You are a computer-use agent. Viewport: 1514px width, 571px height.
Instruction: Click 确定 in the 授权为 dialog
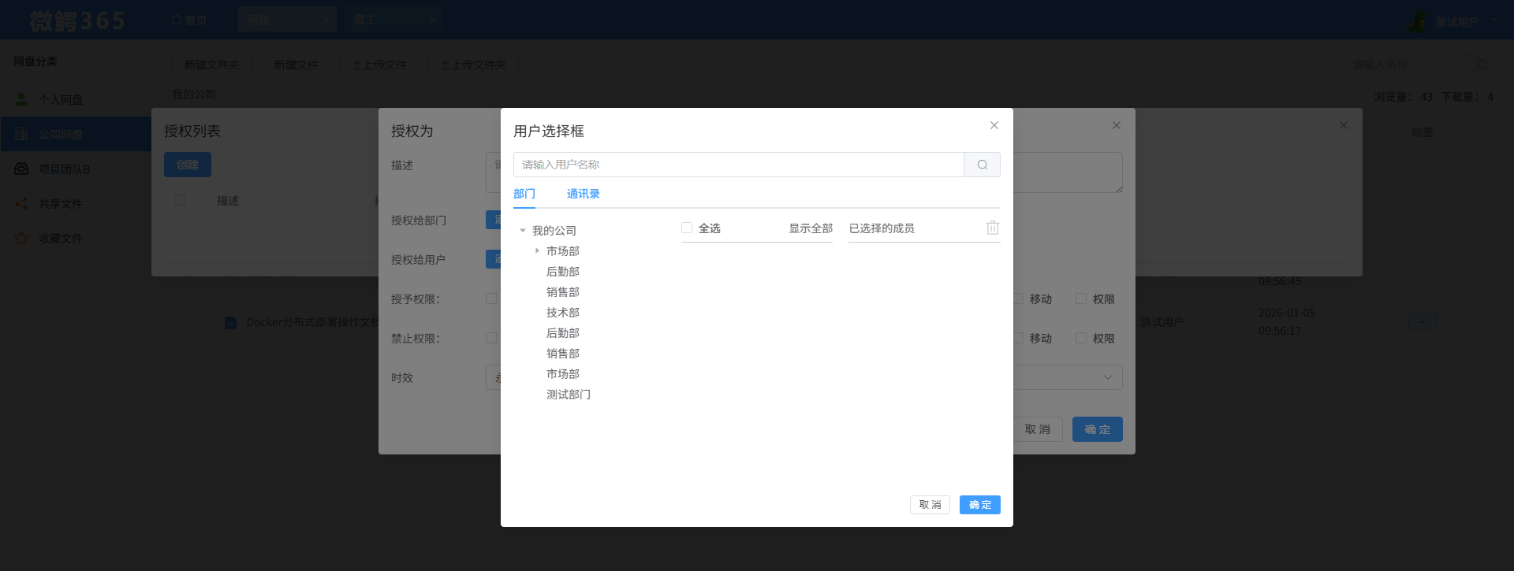(x=1098, y=429)
